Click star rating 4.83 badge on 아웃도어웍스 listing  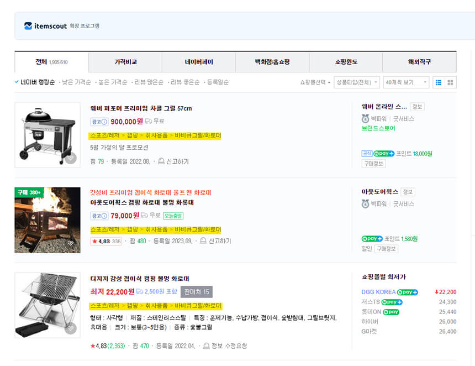click(x=106, y=242)
